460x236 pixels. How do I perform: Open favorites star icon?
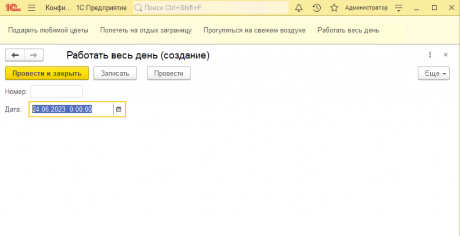(334, 8)
